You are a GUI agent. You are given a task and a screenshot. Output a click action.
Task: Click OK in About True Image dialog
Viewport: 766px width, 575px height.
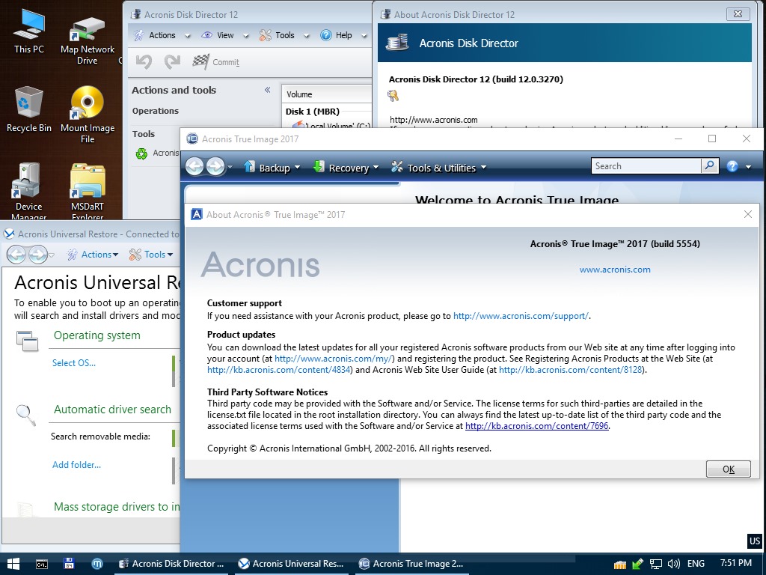(x=729, y=469)
